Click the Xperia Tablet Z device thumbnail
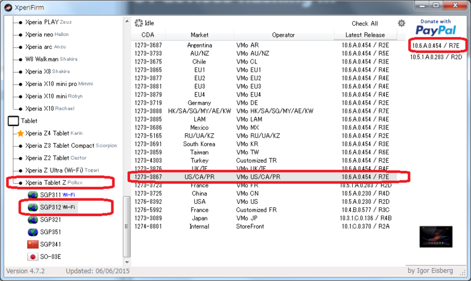471x281 pixels. click(436, 237)
